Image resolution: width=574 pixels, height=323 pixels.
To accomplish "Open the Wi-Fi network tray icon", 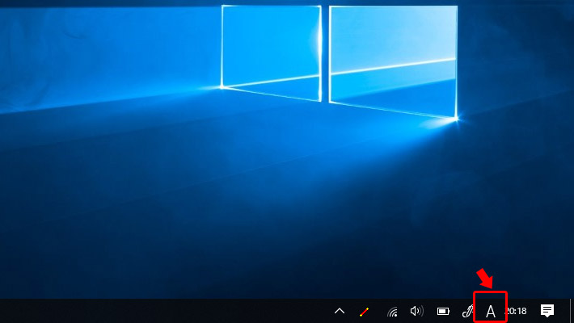I will [x=392, y=312].
